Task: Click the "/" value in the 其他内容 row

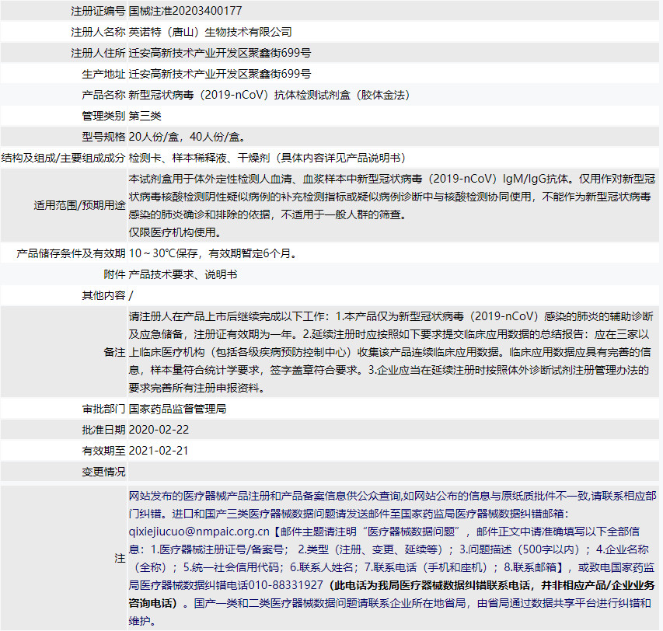Action: 131,295
